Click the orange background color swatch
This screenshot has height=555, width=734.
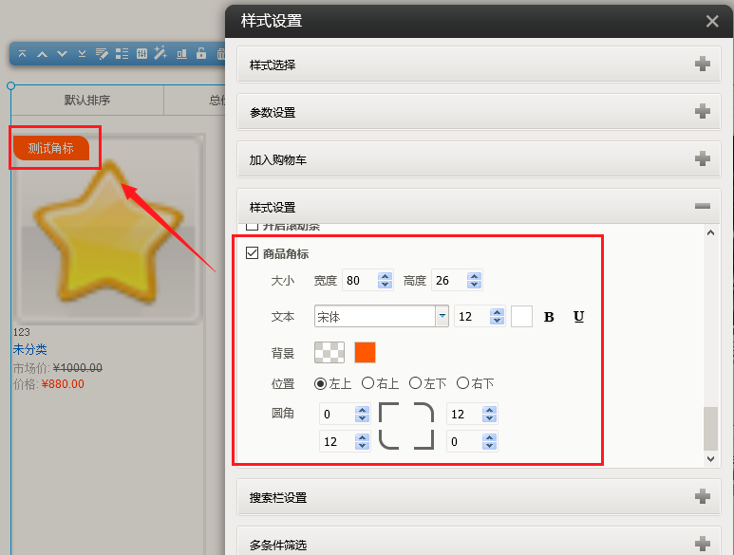click(x=365, y=352)
